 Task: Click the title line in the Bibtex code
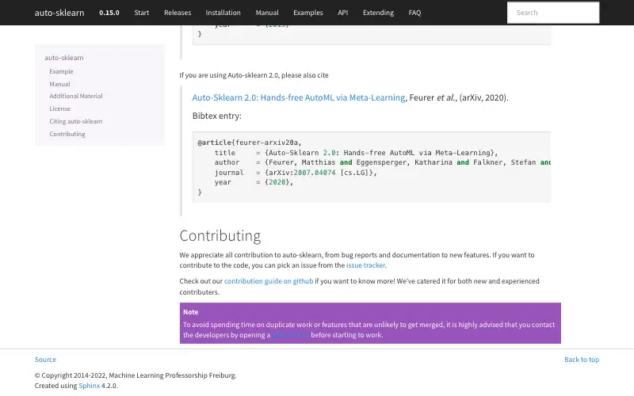click(356, 153)
